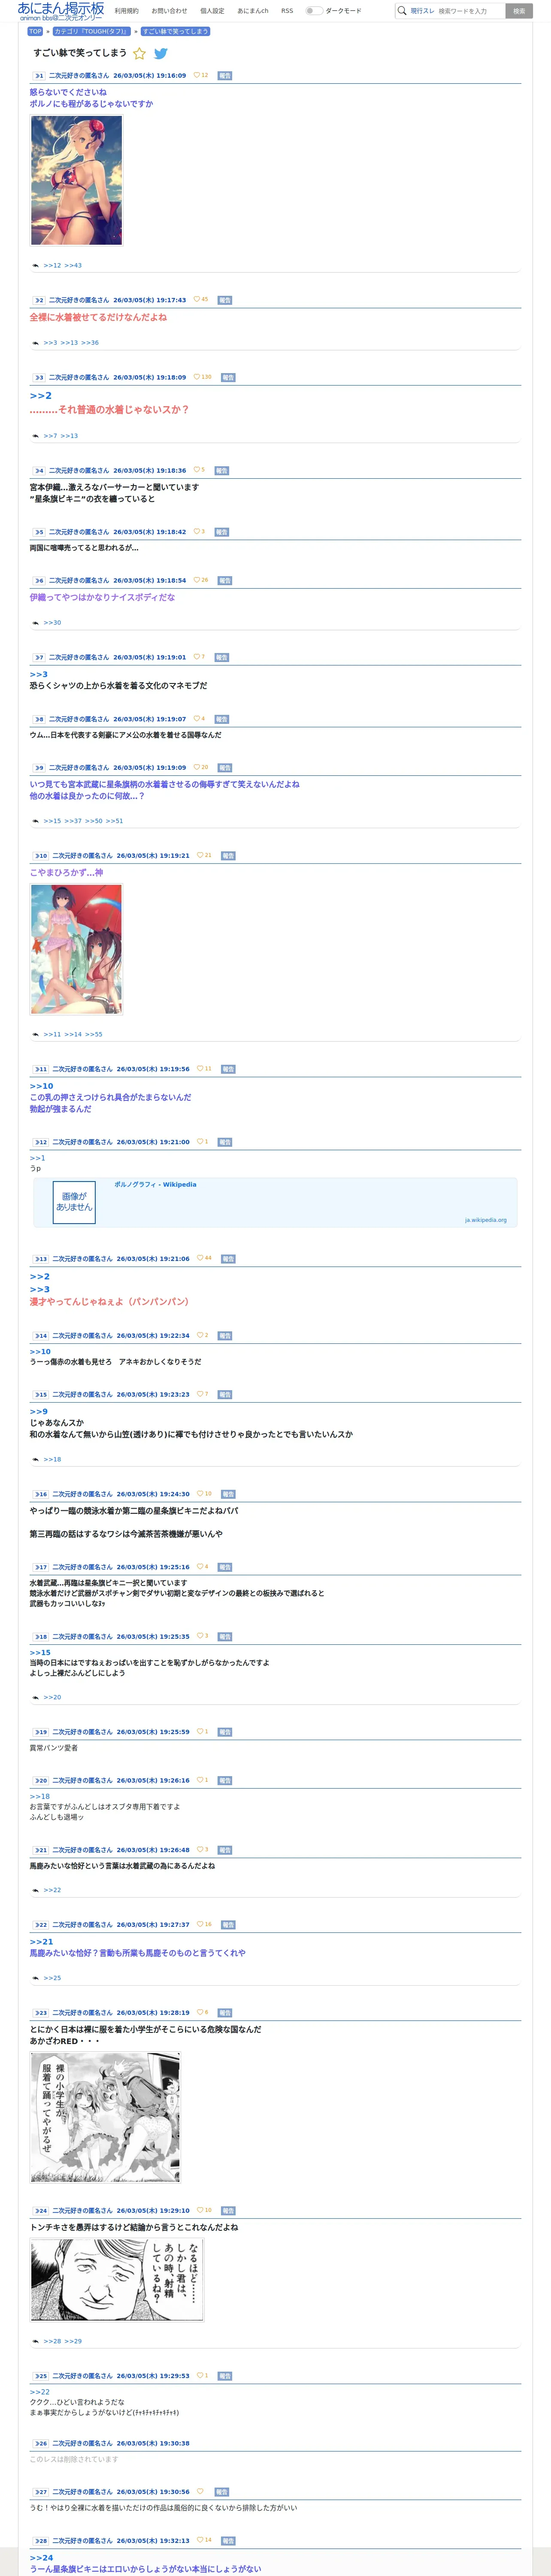This screenshot has height=2576, width=551.
Task: Open the あにまん掲示板 site logo
Action: click(61, 11)
